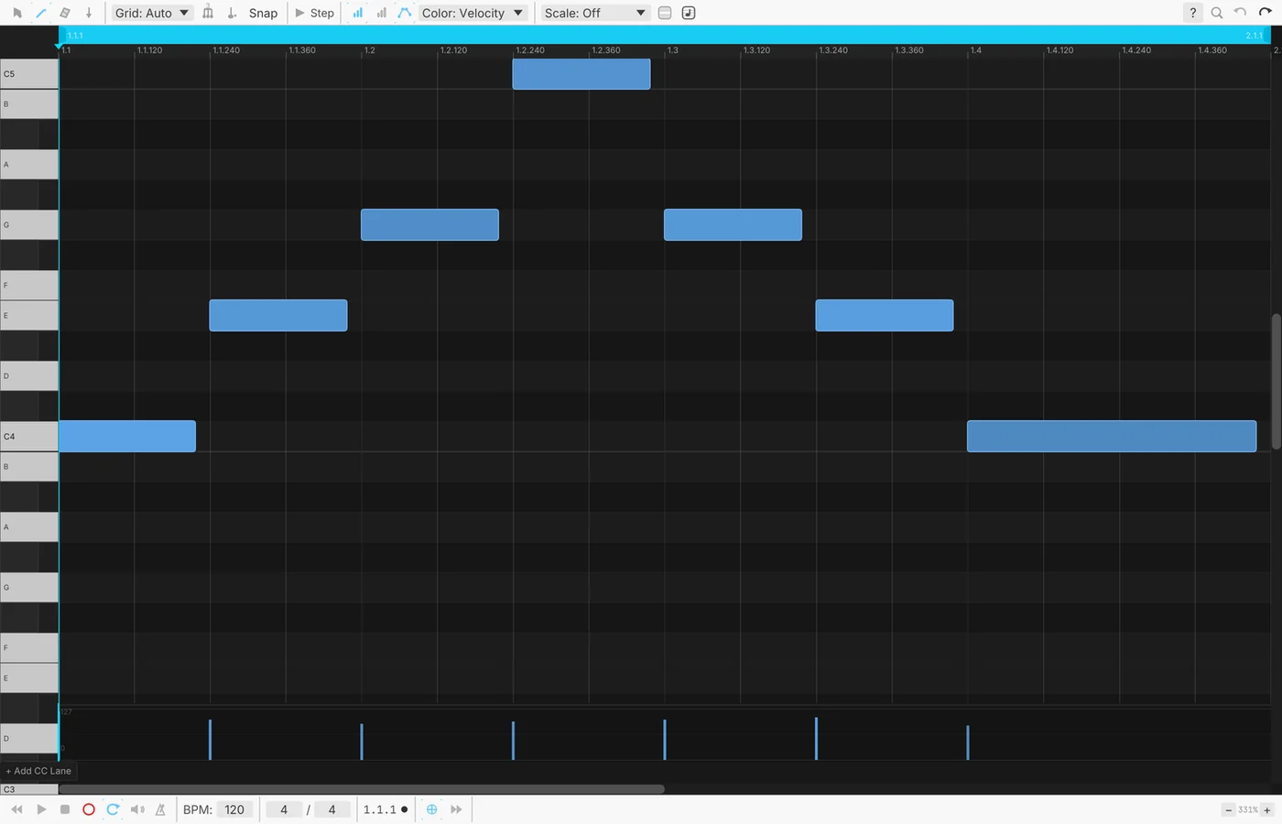Click the BPM value field 120
This screenshot has width=1282, height=824.
(x=234, y=809)
